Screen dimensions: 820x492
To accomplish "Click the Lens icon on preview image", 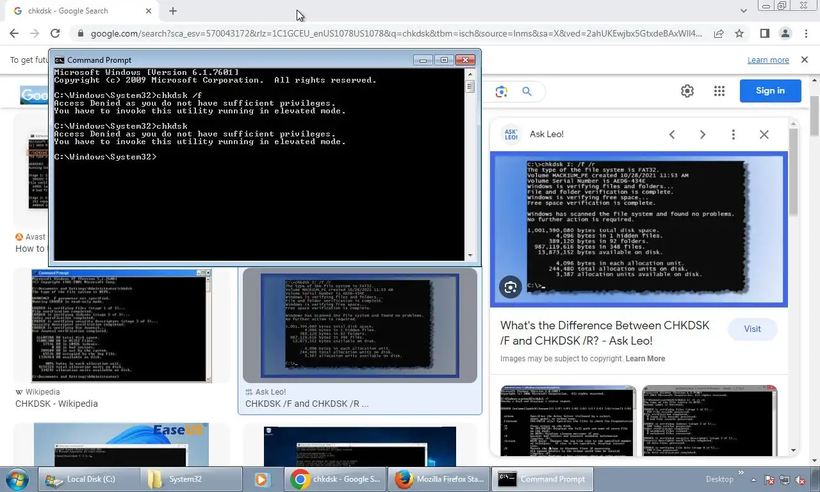I will pos(511,287).
